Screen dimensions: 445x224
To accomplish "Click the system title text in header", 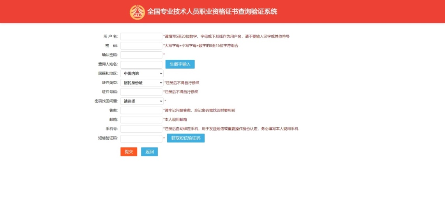I will click(x=212, y=12).
